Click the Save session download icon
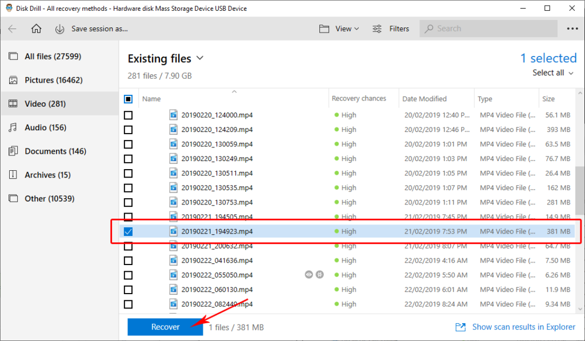Screen dimensions: 585x341 click(x=59, y=29)
